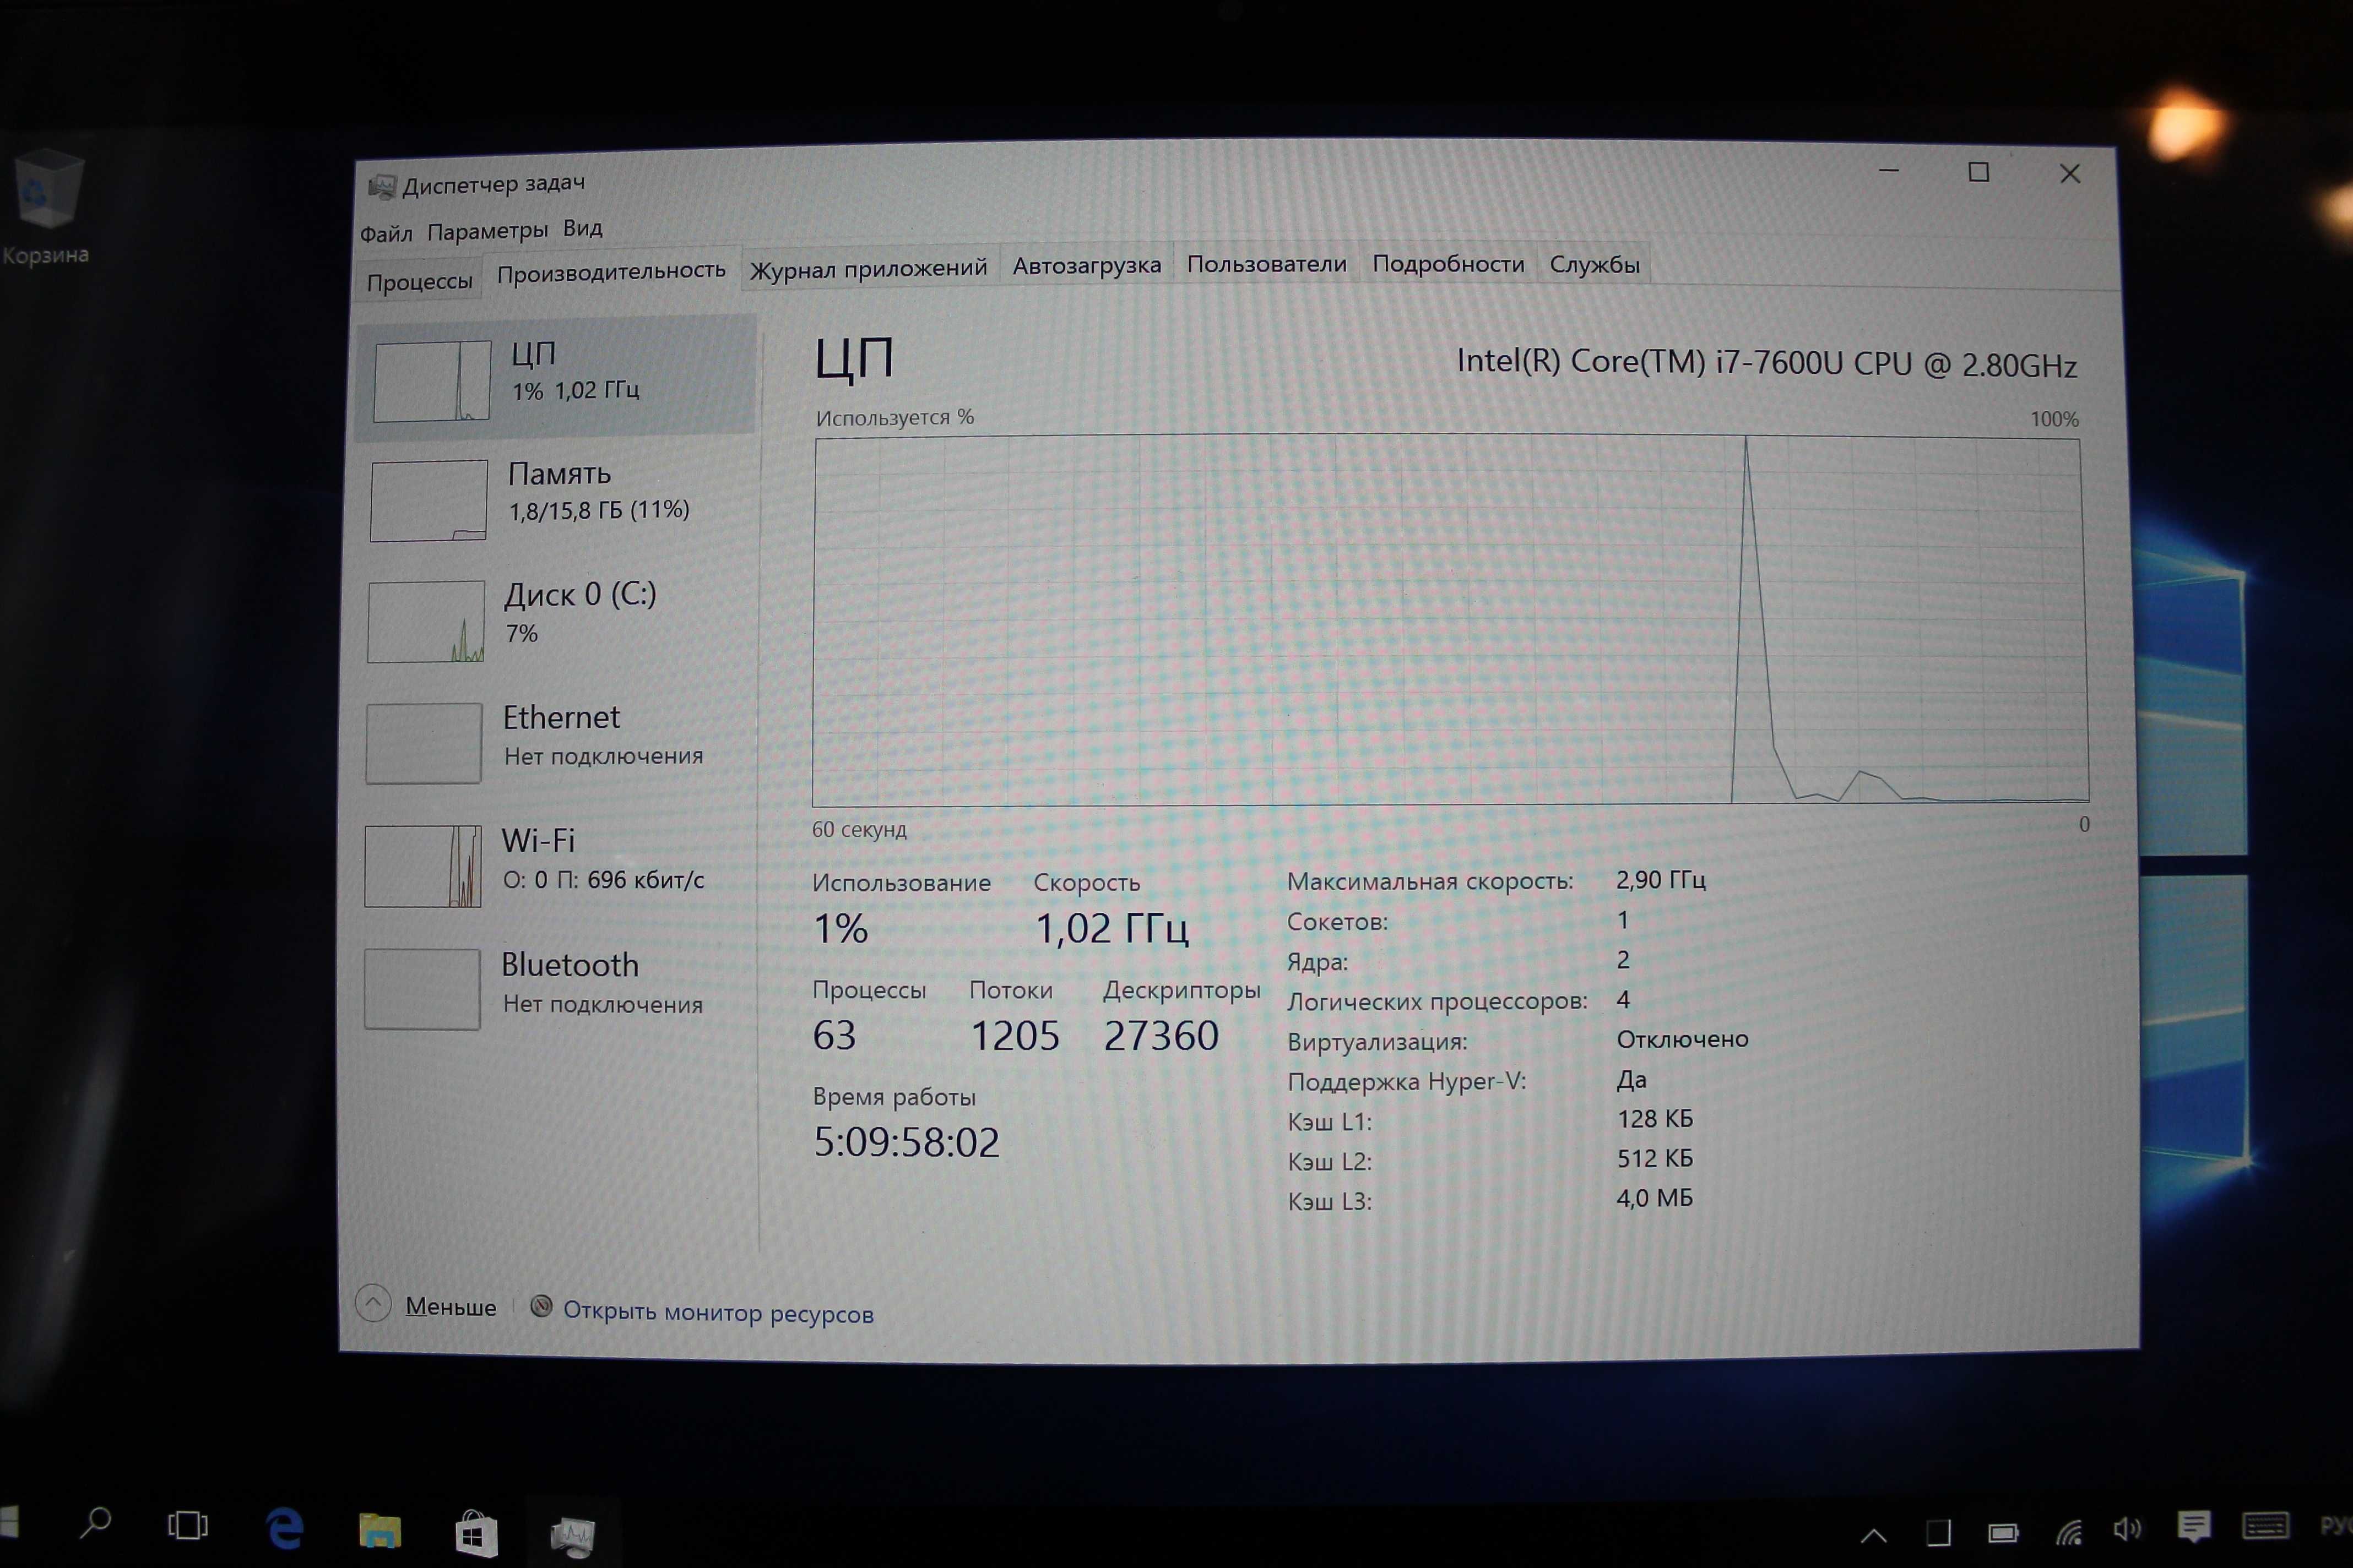Click the Task Manager title bar icon
Viewport: 2353px width, 1568px height.
[x=381, y=186]
